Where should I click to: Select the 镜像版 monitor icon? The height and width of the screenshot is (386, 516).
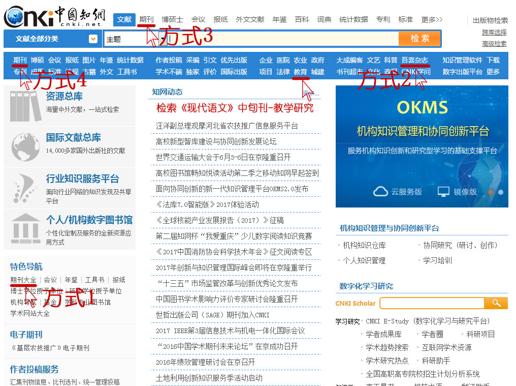pos(443,192)
